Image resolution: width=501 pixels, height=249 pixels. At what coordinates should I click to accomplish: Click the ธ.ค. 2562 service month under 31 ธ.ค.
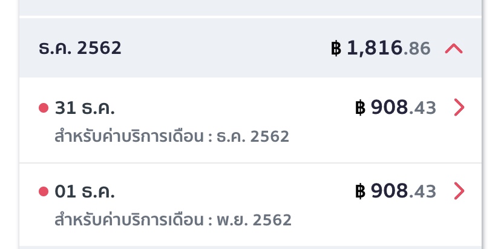click(x=252, y=137)
